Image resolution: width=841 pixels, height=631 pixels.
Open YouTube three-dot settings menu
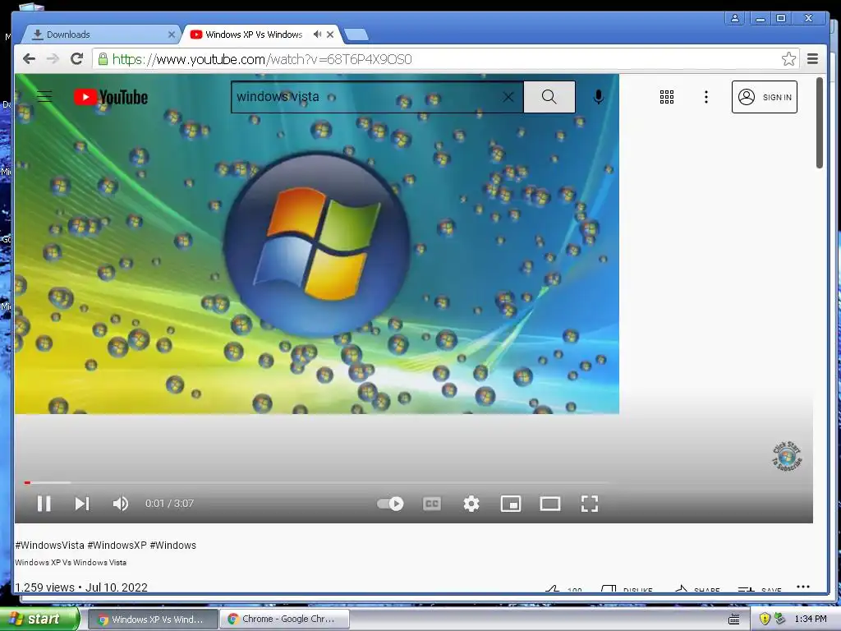pos(706,97)
